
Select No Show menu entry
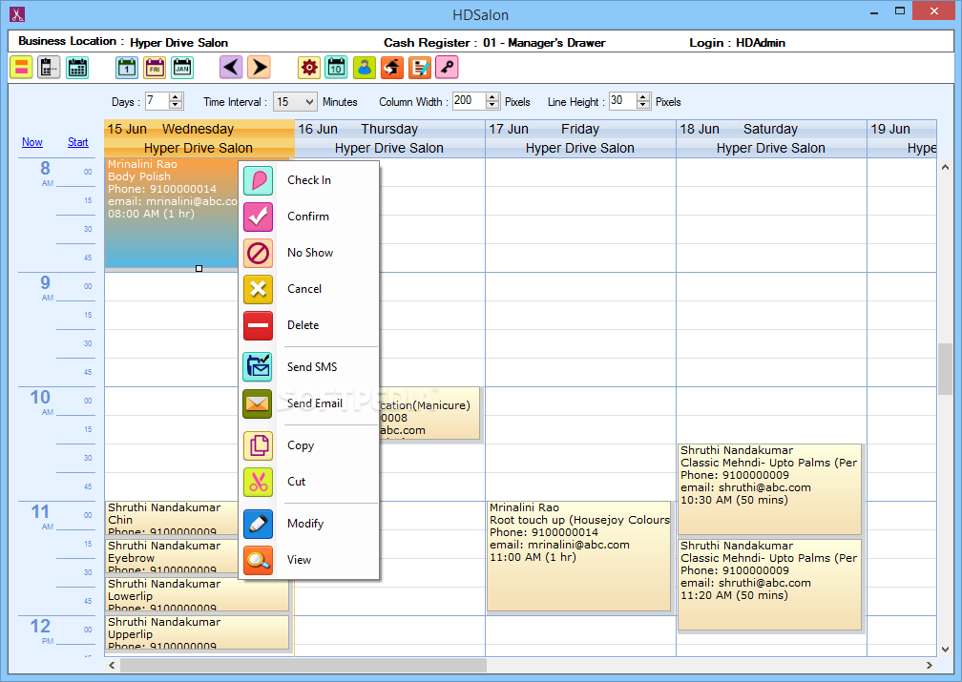click(x=309, y=253)
